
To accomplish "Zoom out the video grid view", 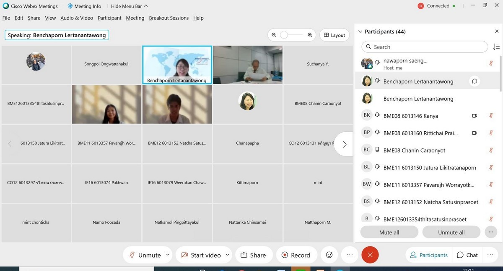I will click(x=274, y=35).
